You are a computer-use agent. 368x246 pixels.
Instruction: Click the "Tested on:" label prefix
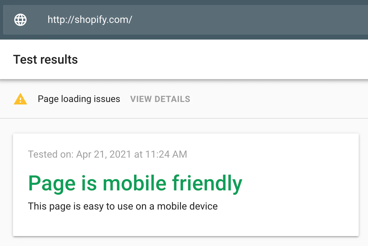coord(51,154)
